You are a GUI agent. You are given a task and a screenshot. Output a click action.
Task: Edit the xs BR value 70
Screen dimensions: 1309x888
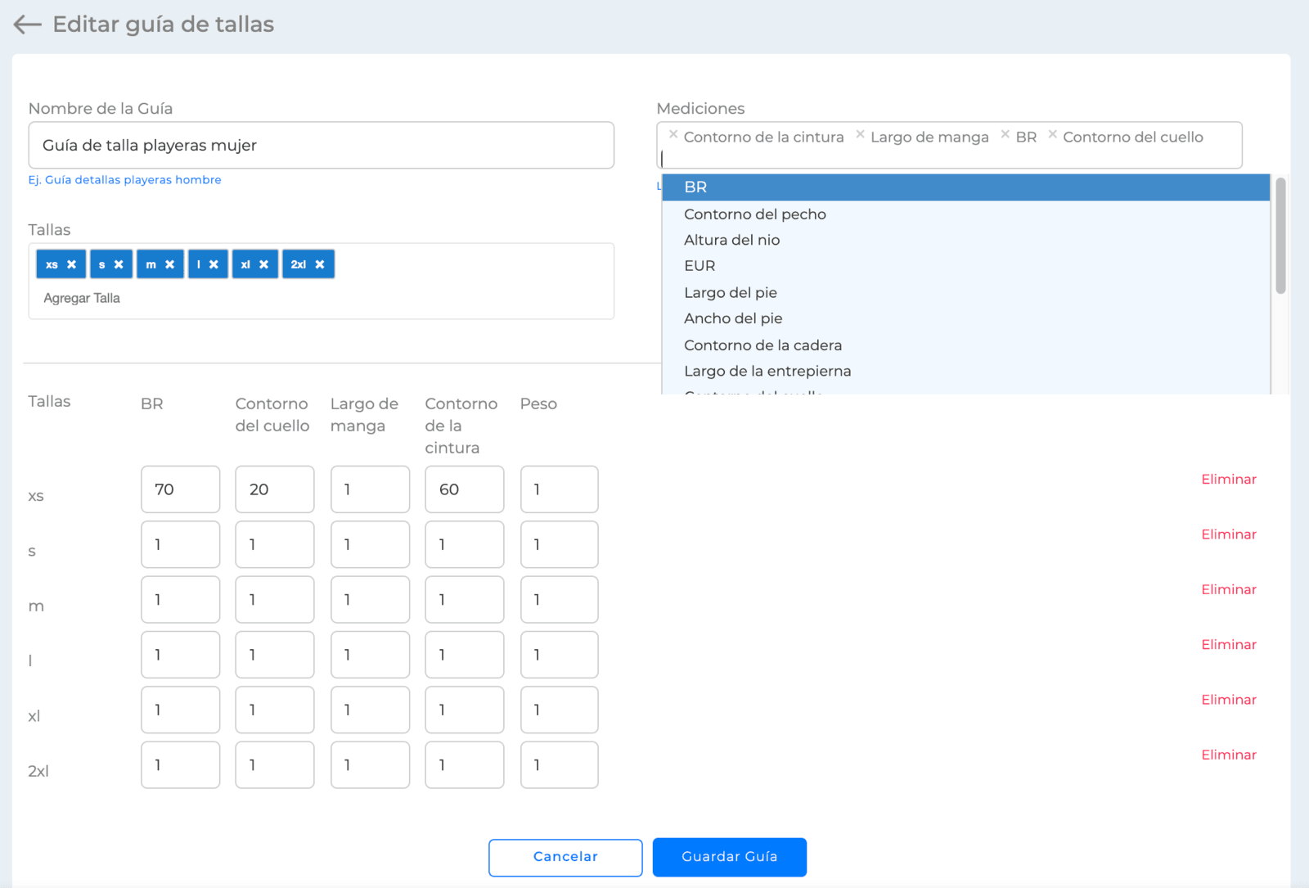(180, 489)
